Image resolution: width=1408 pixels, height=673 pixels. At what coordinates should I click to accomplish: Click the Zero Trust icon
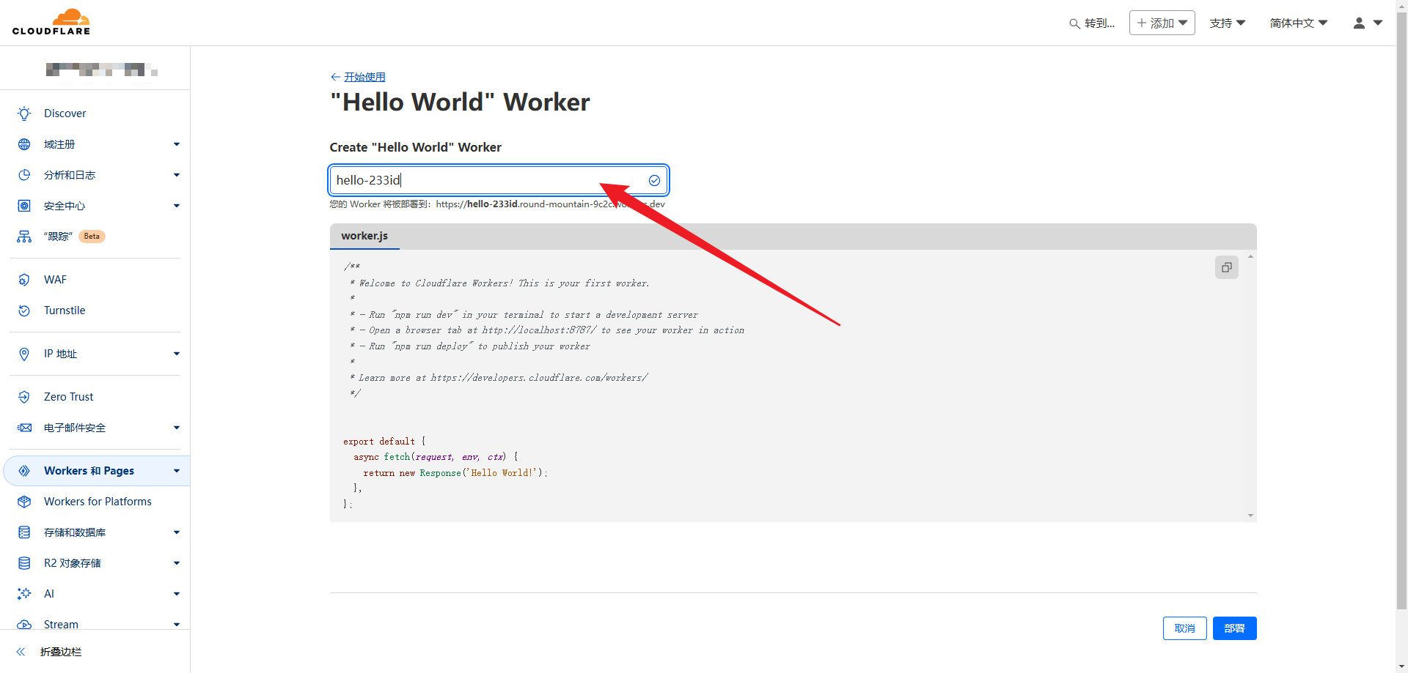click(24, 397)
